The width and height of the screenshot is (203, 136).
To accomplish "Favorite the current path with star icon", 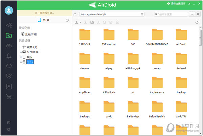I will pyautogui.click(x=142, y=14).
